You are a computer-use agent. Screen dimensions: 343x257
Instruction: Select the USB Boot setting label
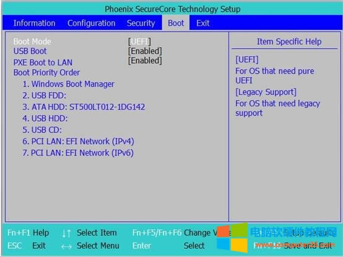pos(30,51)
